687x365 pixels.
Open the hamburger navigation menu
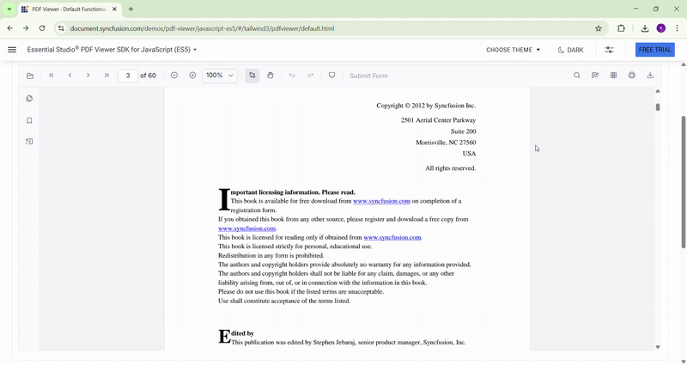[12, 50]
